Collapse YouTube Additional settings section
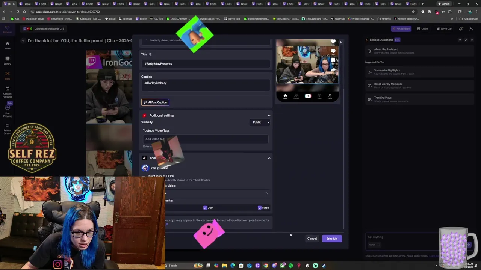Viewport: 481px width, 270px height. 269,115
